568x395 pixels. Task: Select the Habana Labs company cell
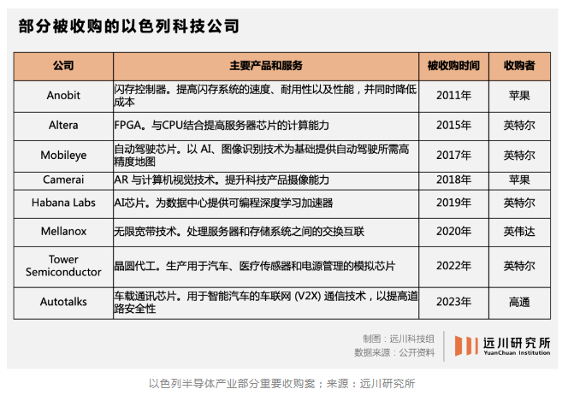pyautogui.click(x=63, y=203)
